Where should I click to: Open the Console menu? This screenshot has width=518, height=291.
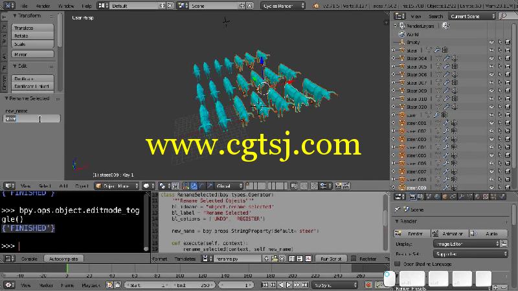point(29,259)
